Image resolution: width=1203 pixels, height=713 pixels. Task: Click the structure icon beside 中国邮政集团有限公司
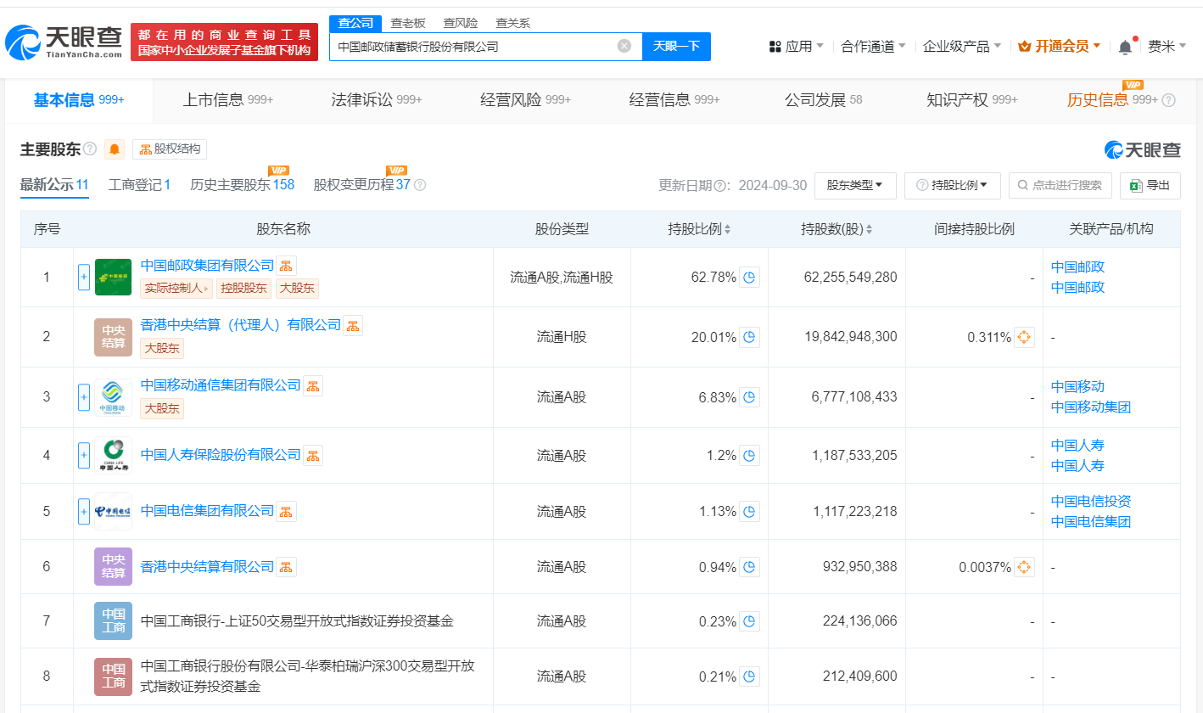(286, 266)
